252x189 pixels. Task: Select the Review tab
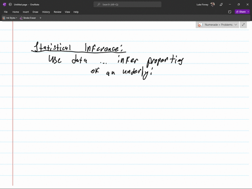(x=57, y=12)
